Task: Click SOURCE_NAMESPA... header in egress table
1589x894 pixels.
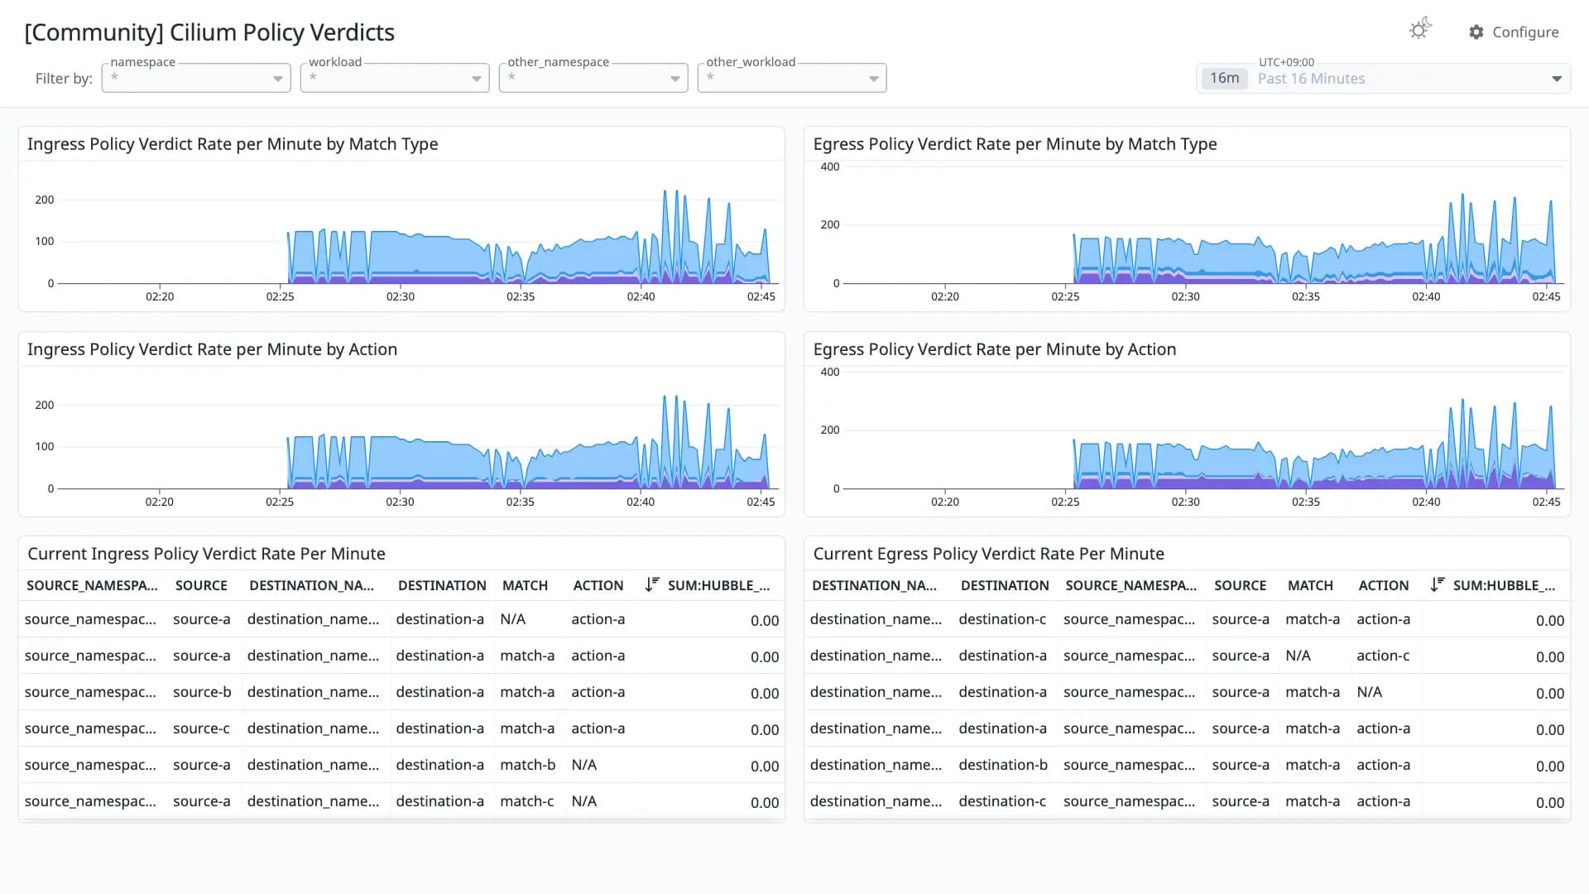Action: tap(1131, 585)
